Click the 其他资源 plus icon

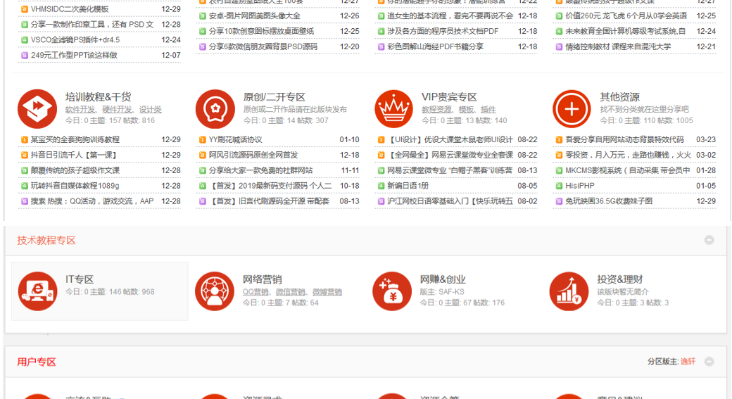point(572,109)
